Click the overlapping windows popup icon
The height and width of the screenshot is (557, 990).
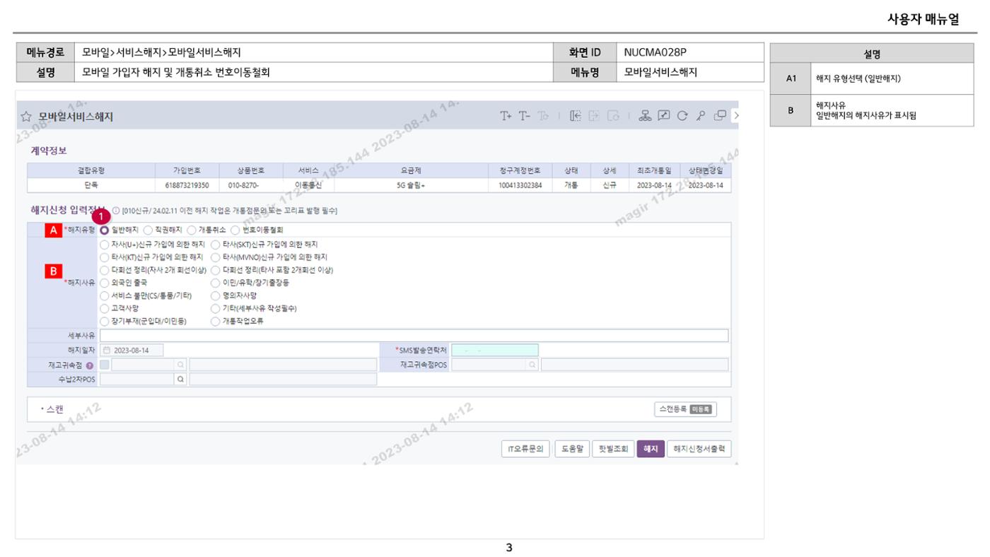pos(720,116)
